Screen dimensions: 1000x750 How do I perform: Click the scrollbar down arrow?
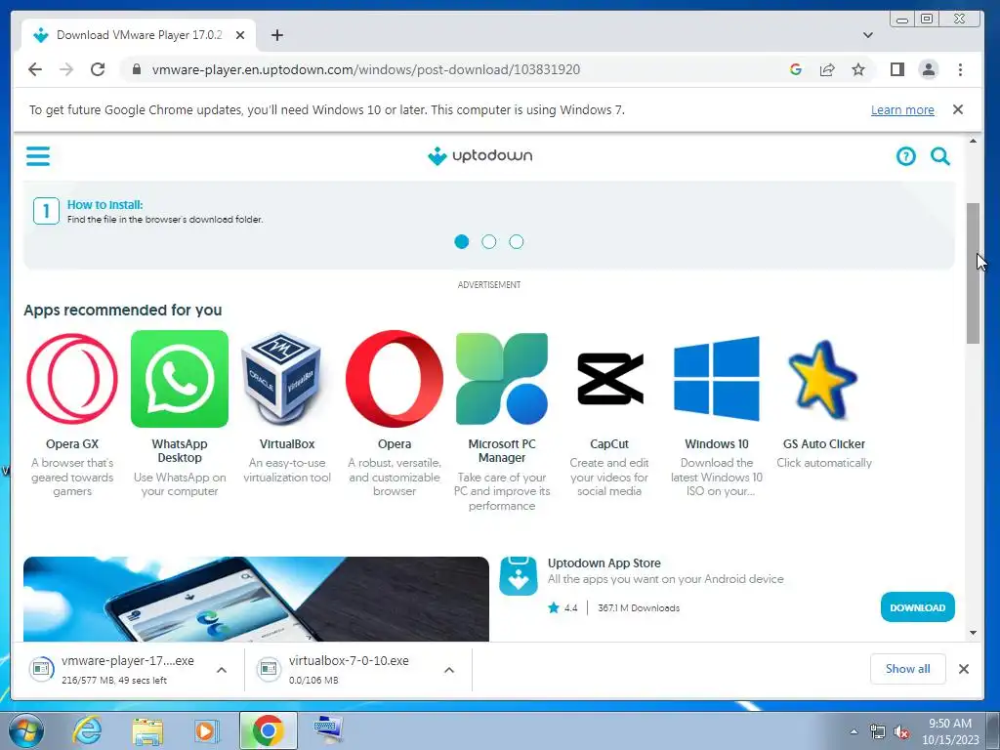pos(973,633)
